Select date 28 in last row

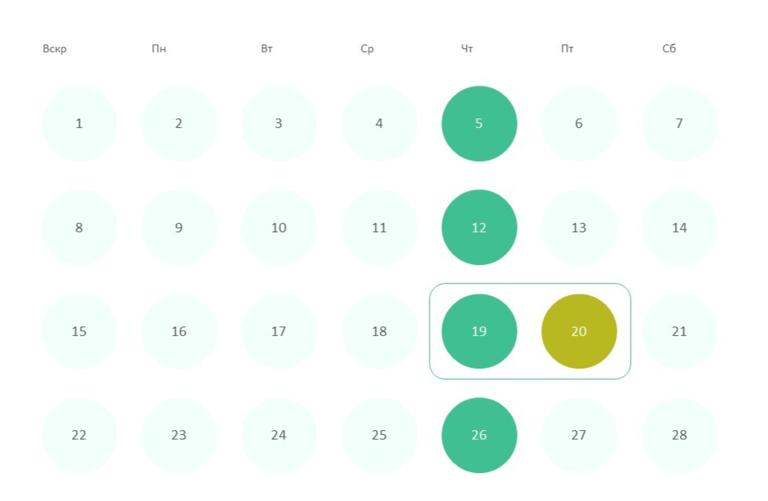click(679, 435)
